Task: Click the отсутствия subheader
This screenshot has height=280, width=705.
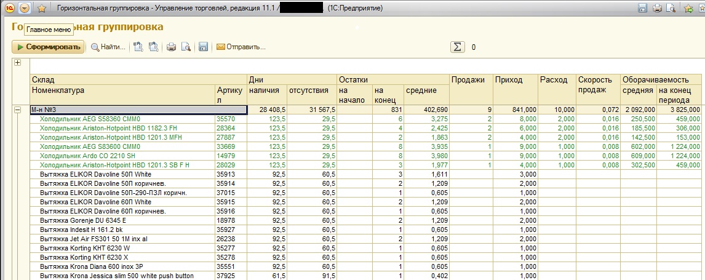Action: point(311,95)
